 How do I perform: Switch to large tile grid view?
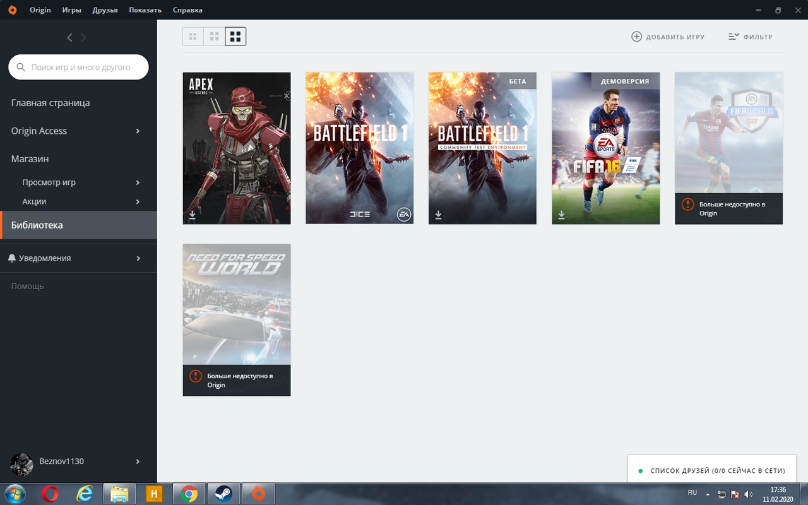click(x=235, y=37)
